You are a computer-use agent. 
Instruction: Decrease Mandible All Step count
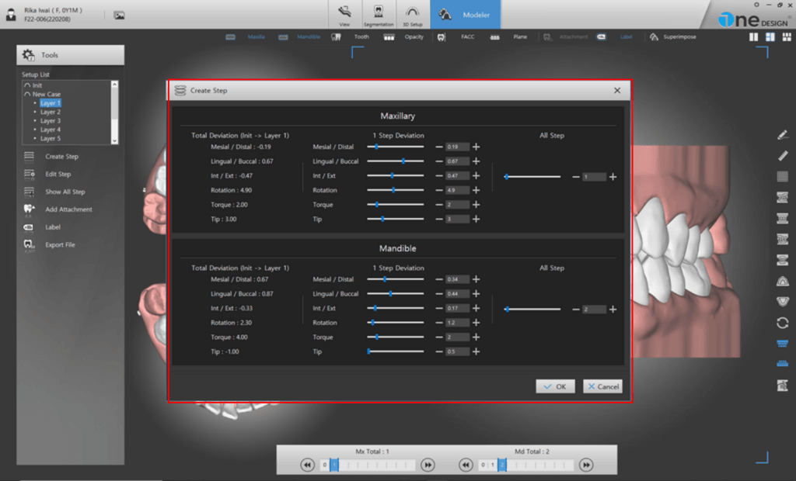pyautogui.click(x=576, y=310)
